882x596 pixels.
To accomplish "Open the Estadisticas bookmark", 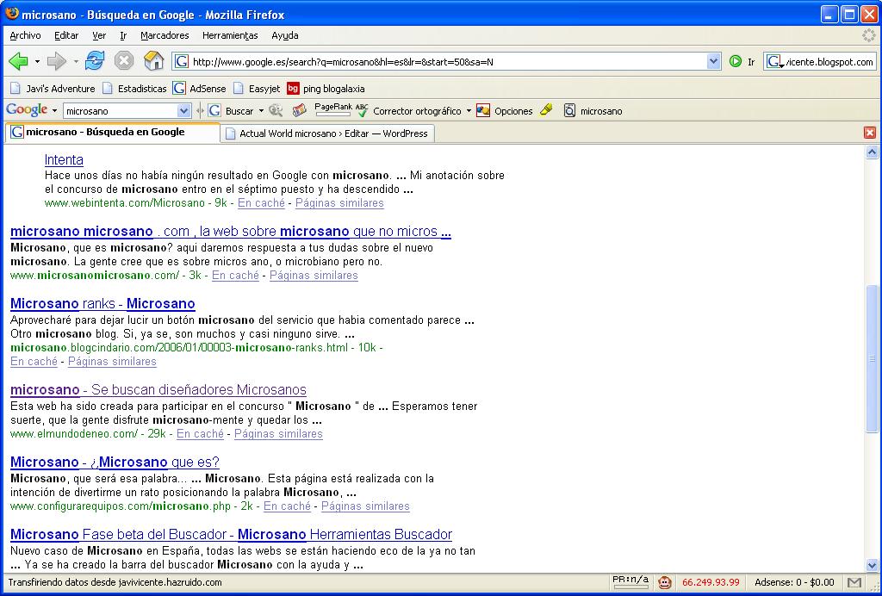I will click(x=134, y=89).
